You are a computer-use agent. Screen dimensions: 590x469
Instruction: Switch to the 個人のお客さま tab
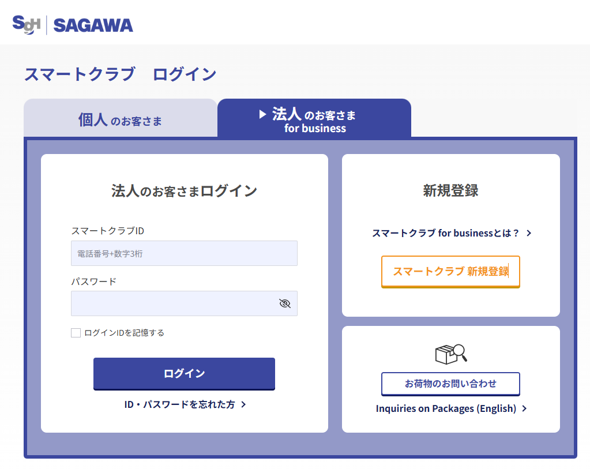pos(120,120)
